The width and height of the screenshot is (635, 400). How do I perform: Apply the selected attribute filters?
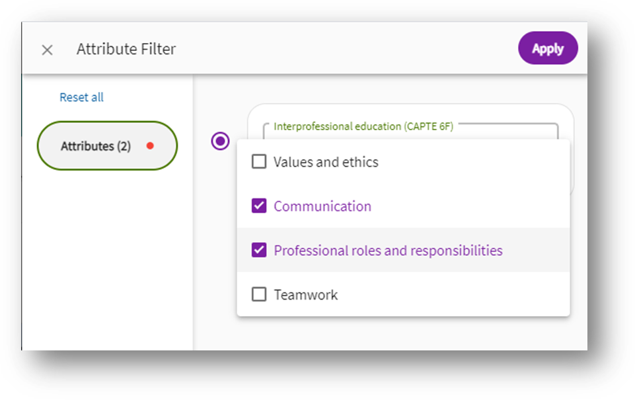548,48
